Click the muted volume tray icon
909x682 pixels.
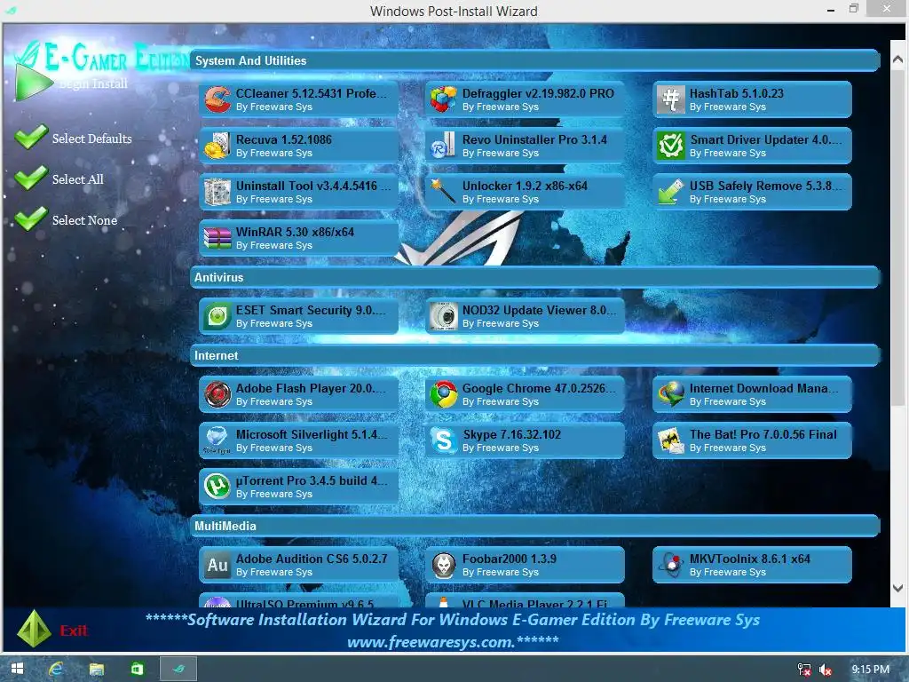(826, 670)
